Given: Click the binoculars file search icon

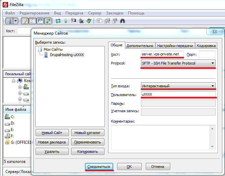Looking at the screenshot, I should [x=123, y=21].
